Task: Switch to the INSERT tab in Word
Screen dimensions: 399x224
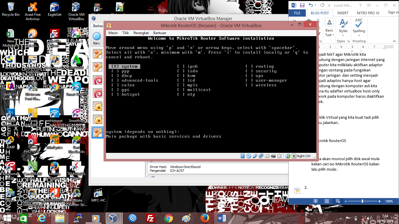Action: (x=343, y=13)
